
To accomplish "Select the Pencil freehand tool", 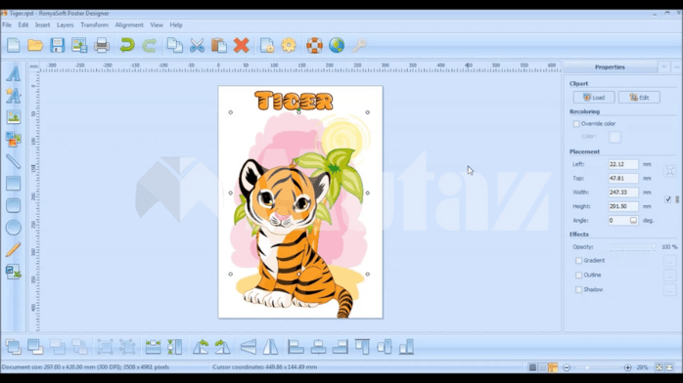I will coord(13,249).
